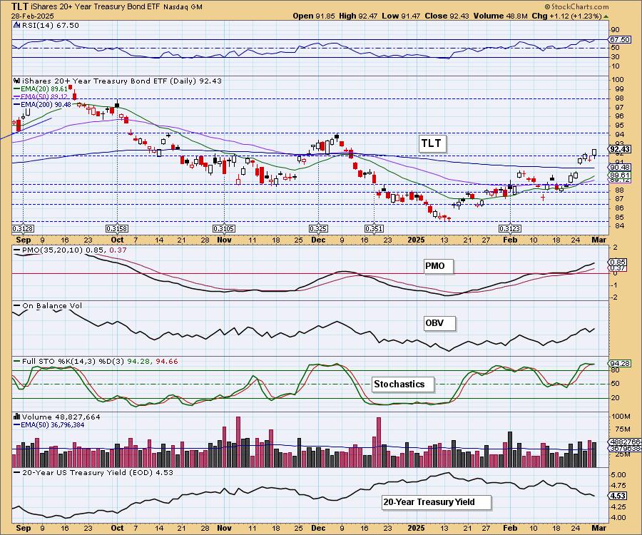
Task: Click the Dec label under the price panel
Action: click(318, 240)
